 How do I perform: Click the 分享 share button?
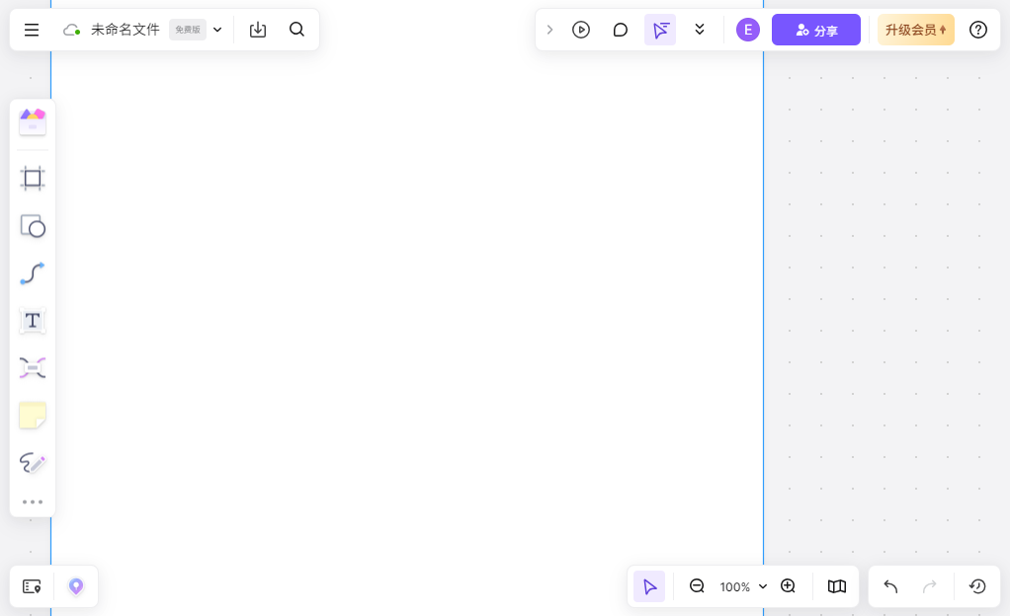(816, 30)
